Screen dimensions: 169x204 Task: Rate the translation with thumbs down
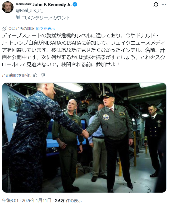(x=43, y=75)
